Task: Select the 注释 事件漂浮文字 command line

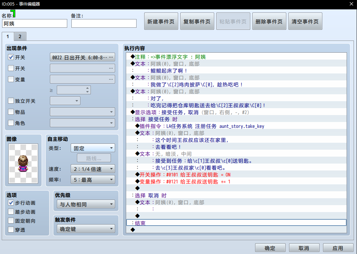Action: point(236,57)
